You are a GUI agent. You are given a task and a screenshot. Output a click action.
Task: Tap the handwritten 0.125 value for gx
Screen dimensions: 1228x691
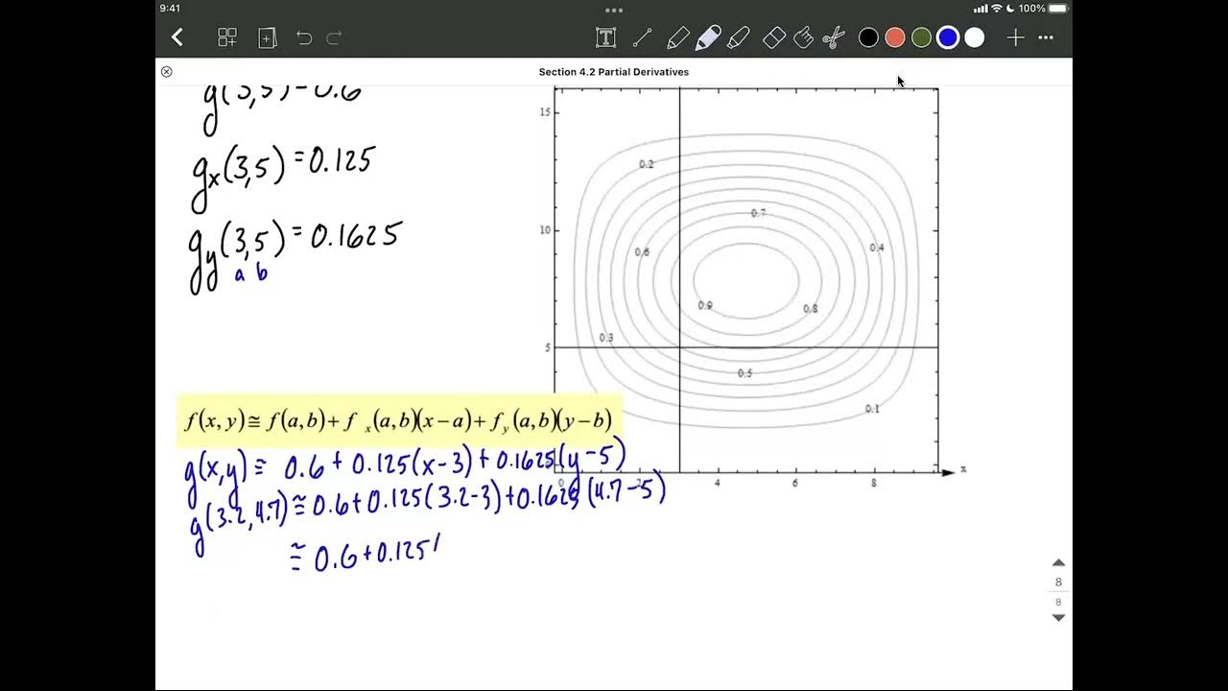coord(340,160)
